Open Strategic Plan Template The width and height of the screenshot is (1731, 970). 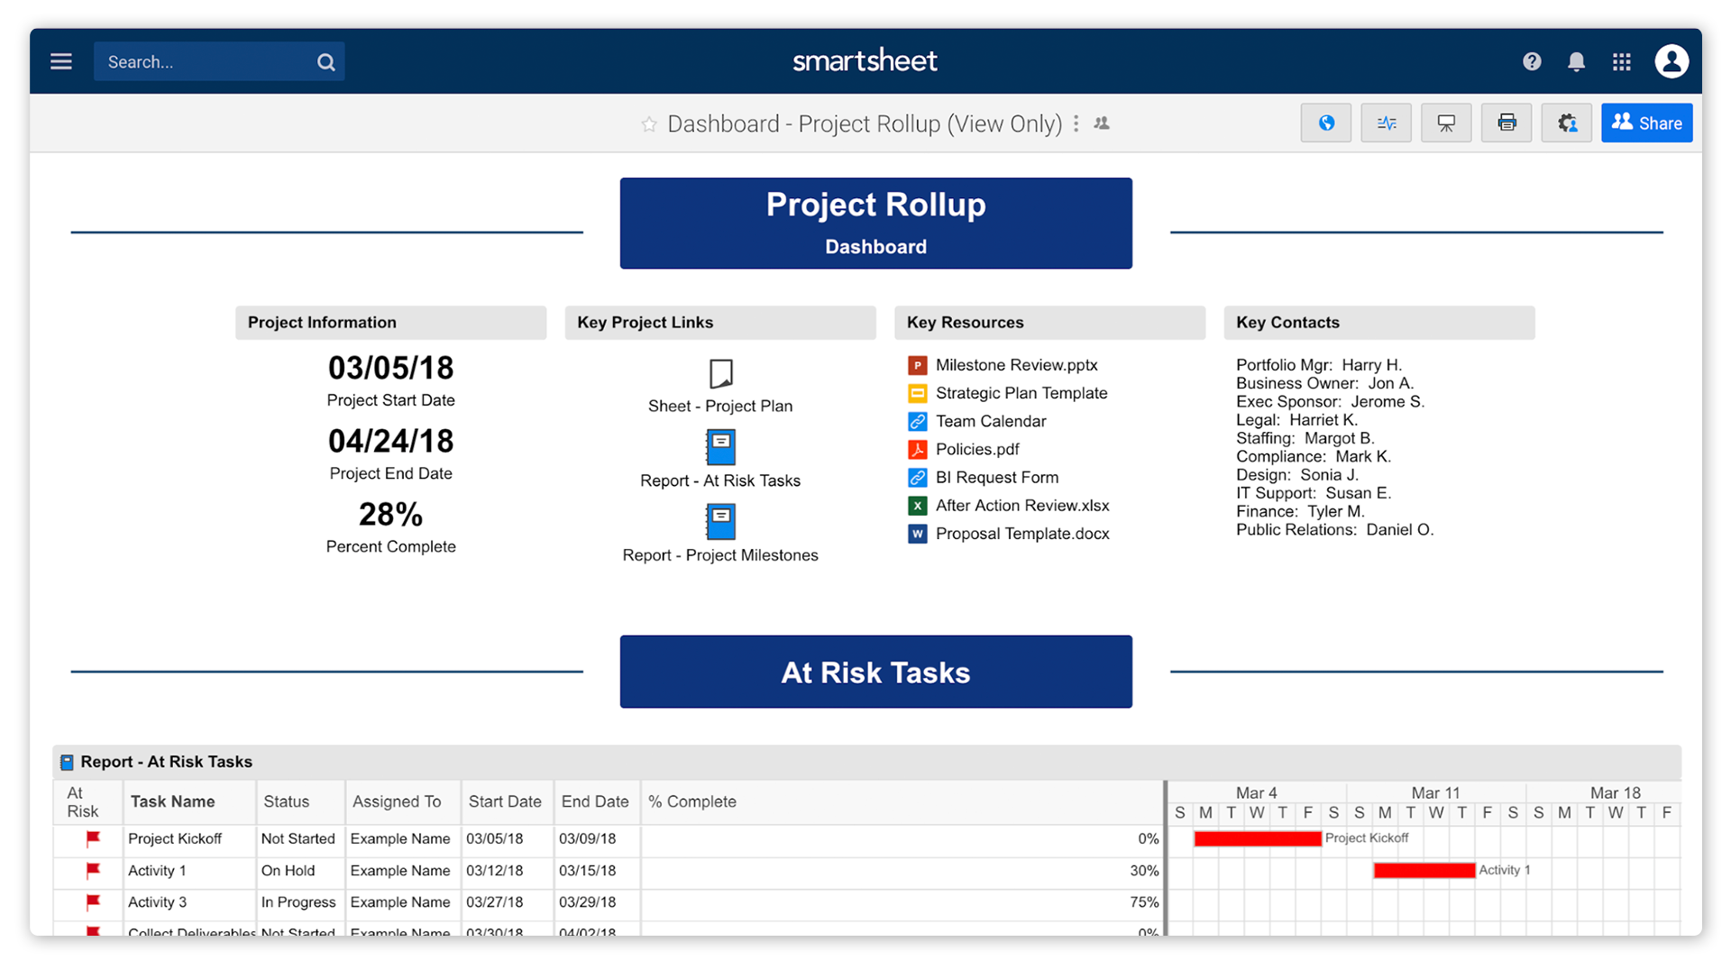[1021, 393]
